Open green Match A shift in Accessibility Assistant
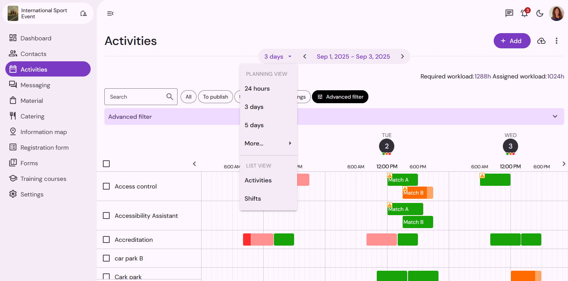568x281 pixels. click(x=405, y=209)
